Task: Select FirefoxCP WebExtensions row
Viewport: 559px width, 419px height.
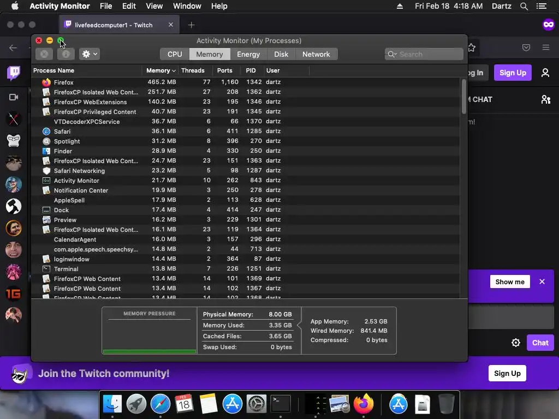Action: tap(246, 102)
